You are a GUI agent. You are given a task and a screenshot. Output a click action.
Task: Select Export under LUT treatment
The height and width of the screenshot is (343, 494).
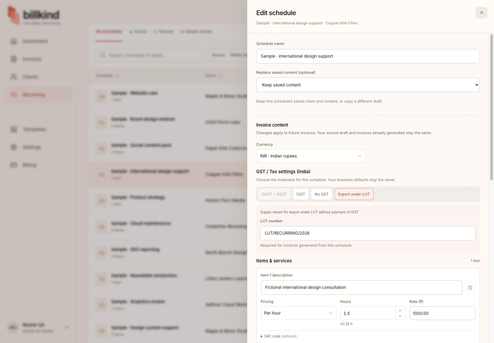[354, 194]
